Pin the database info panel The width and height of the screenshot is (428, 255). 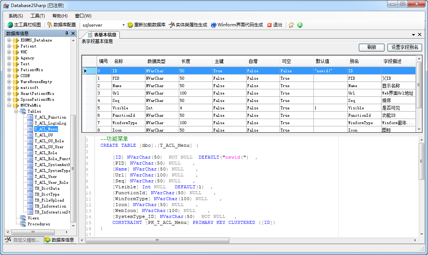pos(67,33)
